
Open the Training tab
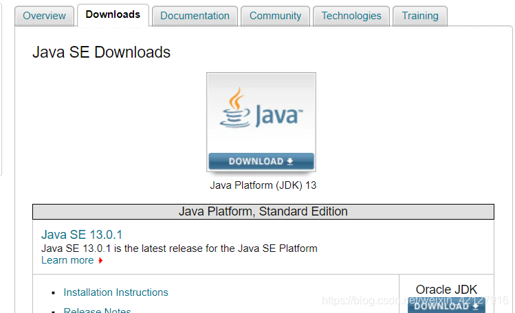click(420, 16)
